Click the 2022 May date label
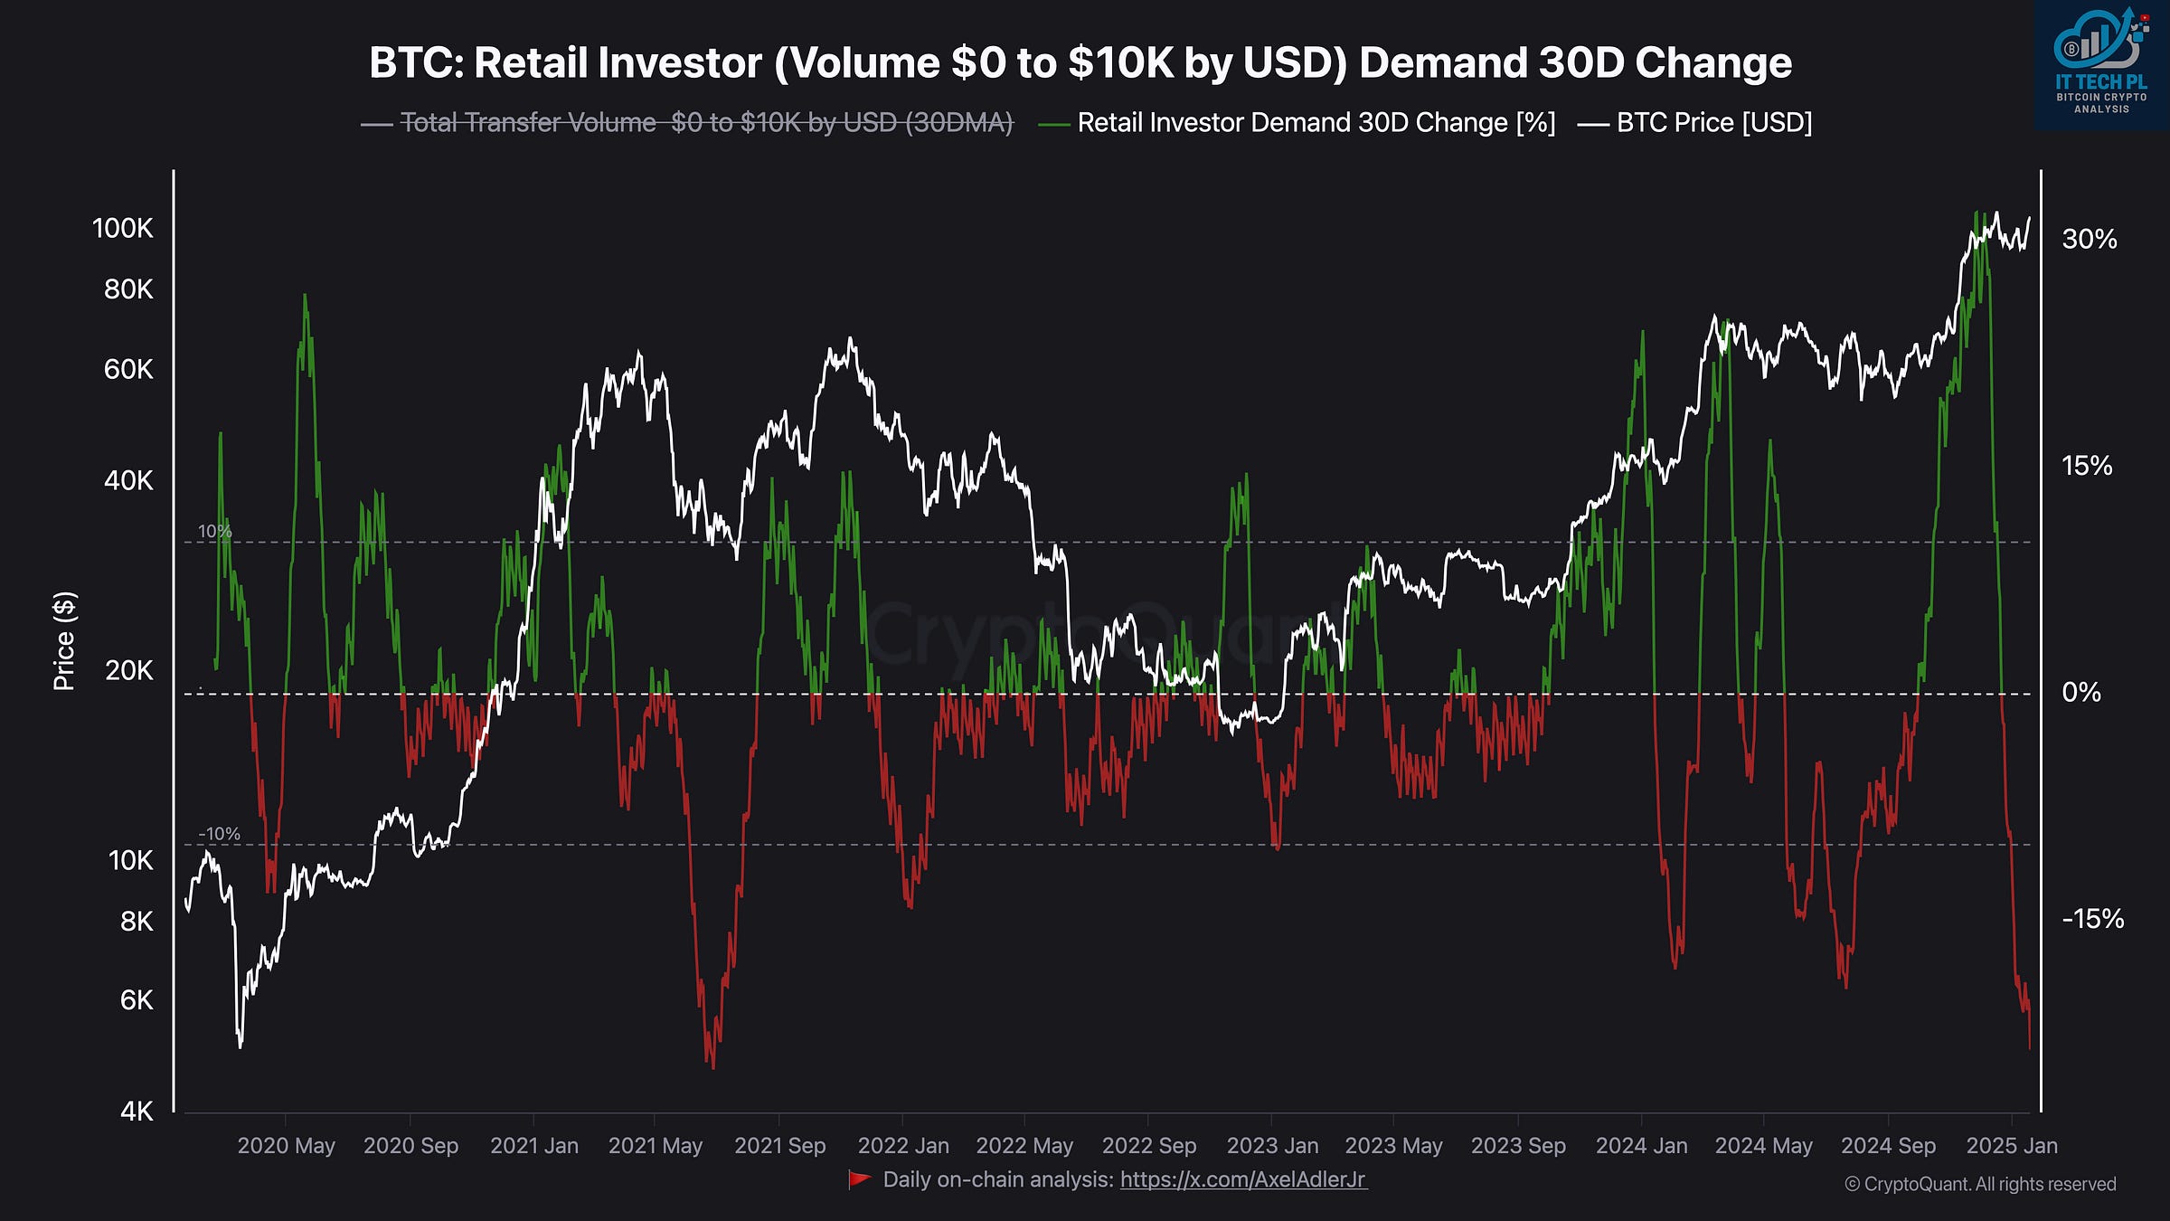This screenshot has height=1221, width=2170. (1024, 1146)
